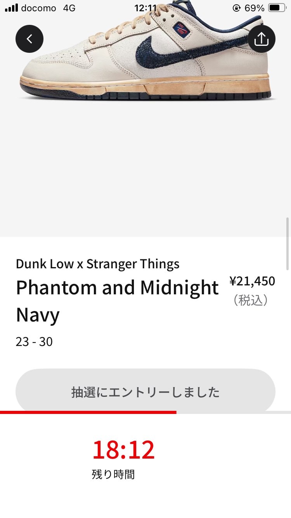Tap the 23 - 30 size range
Viewport: 291px width, 518px height.
click(x=34, y=342)
